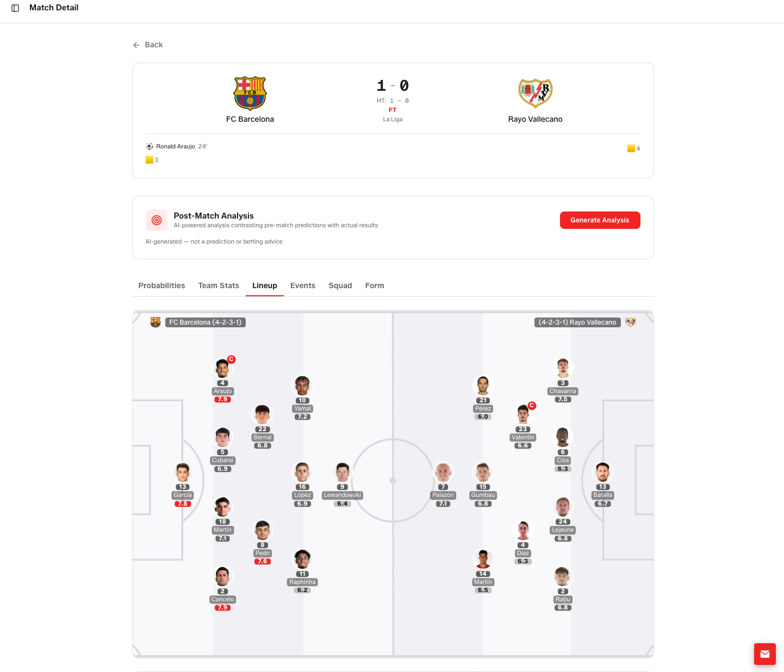Open the Events tab
This screenshot has height=672, width=784.
(x=303, y=285)
